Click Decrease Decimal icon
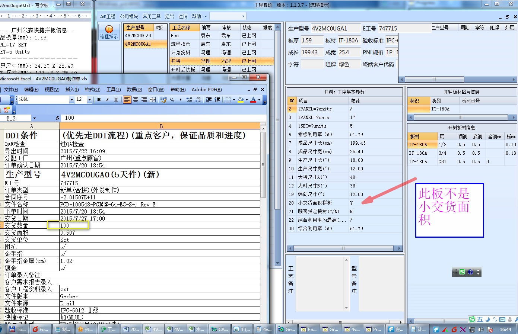The width and height of the screenshot is (518, 334). click(x=198, y=100)
